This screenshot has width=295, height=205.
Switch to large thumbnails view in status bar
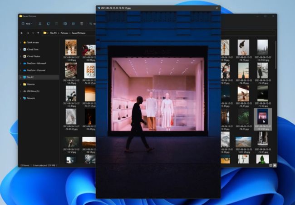click(x=275, y=165)
